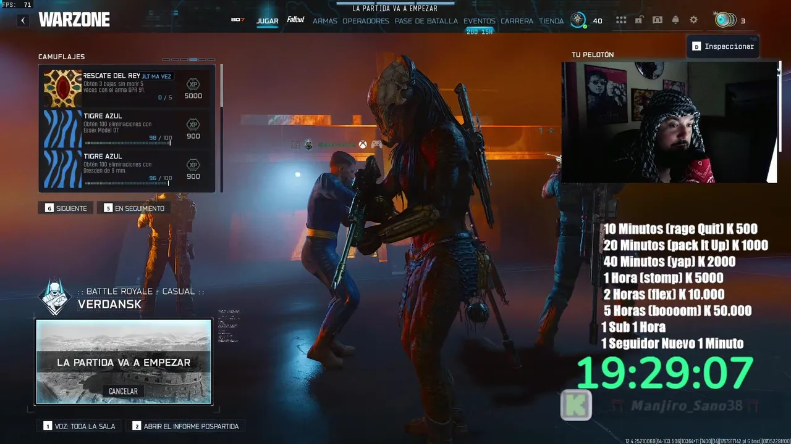
Task: Click the unlocked padlock icon
Action: pyautogui.click(x=639, y=20)
